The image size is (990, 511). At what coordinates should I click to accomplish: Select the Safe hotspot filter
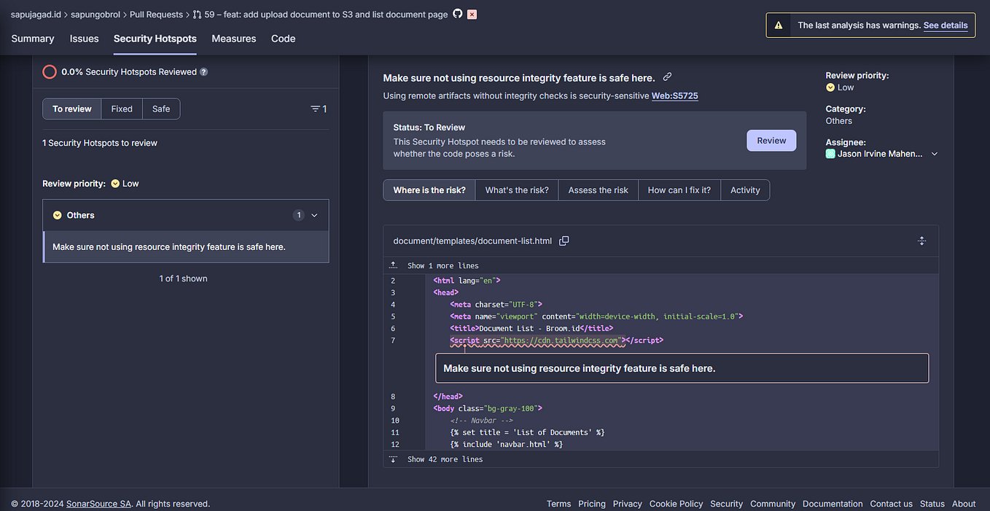point(160,109)
